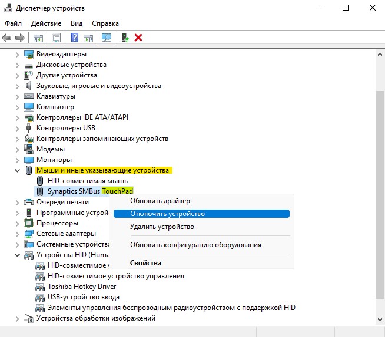Select the Synaptics SMBus TouchPad device

pos(90,191)
